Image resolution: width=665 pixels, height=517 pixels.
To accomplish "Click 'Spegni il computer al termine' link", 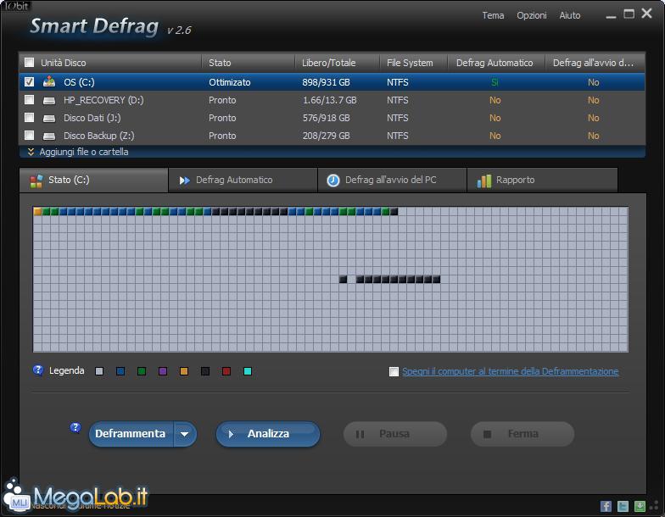I will (x=511, y=371).
